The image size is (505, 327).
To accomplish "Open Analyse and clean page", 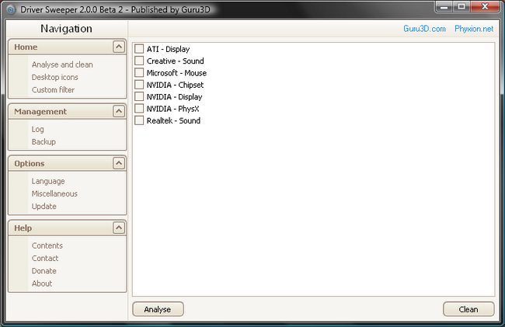I will pos(62,64).
